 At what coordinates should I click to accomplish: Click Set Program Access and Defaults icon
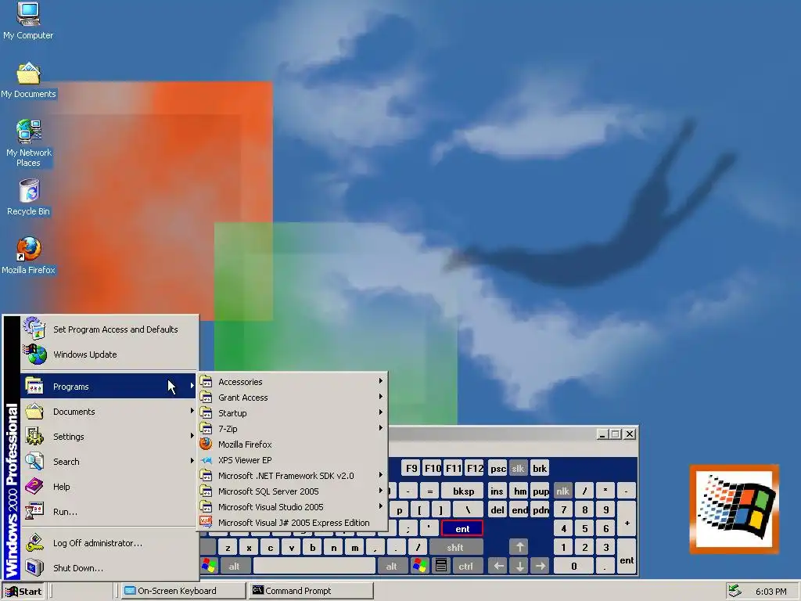tap(34, 328)
